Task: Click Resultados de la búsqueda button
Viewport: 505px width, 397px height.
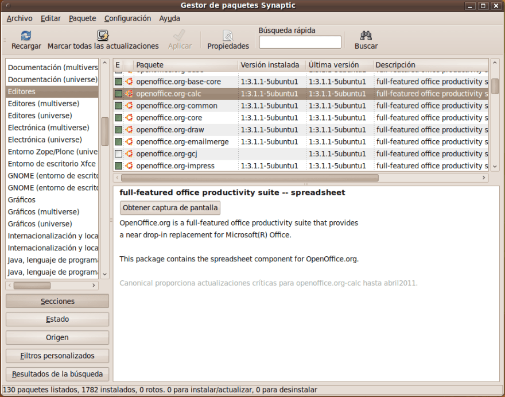Action: [57, 374]
